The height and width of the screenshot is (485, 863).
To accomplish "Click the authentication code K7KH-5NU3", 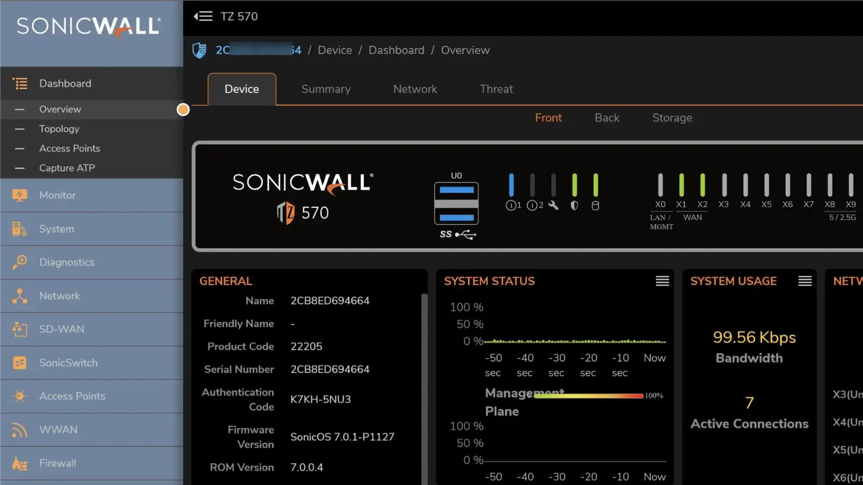I will click(320, 399).
